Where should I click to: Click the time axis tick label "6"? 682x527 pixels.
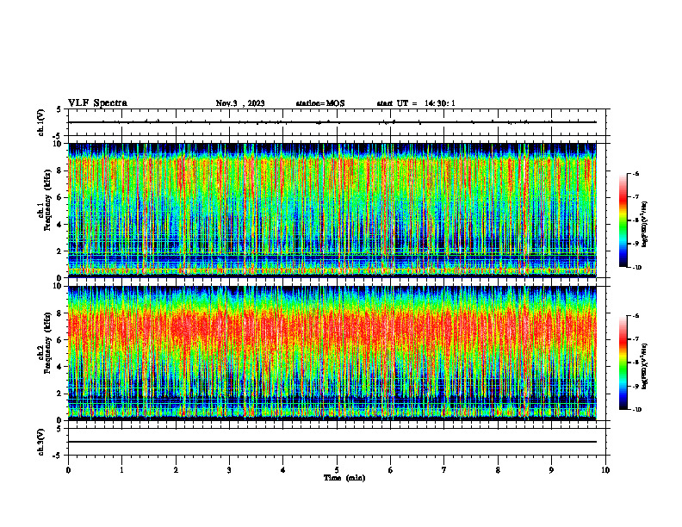point(391,470)
